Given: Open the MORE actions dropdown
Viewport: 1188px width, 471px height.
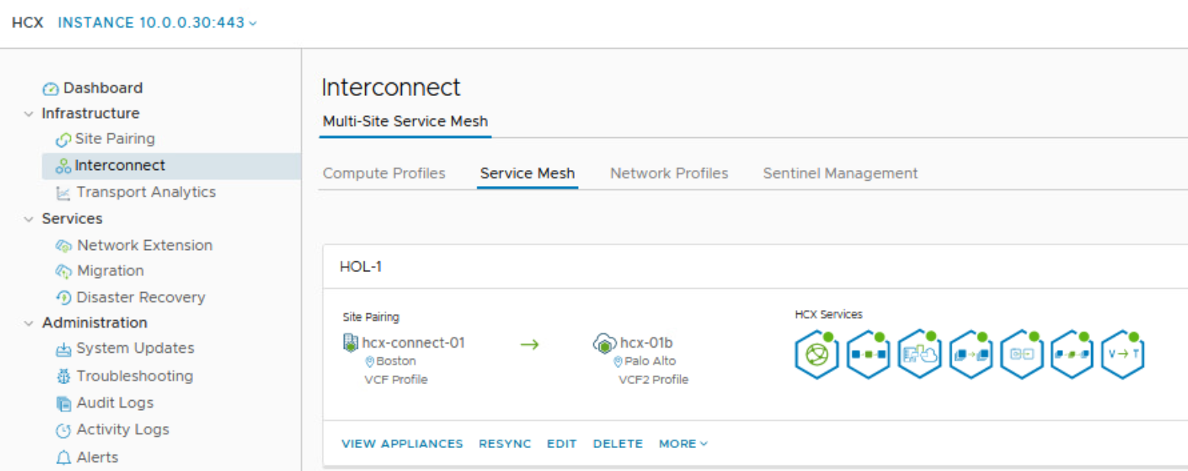Looking at the screenshot, I should 682,444.
